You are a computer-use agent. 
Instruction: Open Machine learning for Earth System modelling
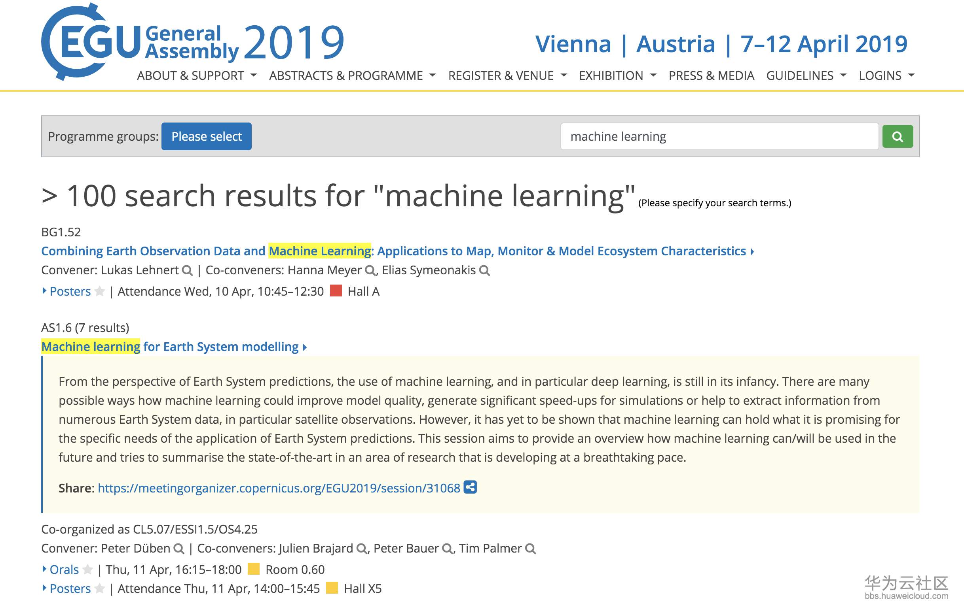pyautogui.click(x=170, y=347)
